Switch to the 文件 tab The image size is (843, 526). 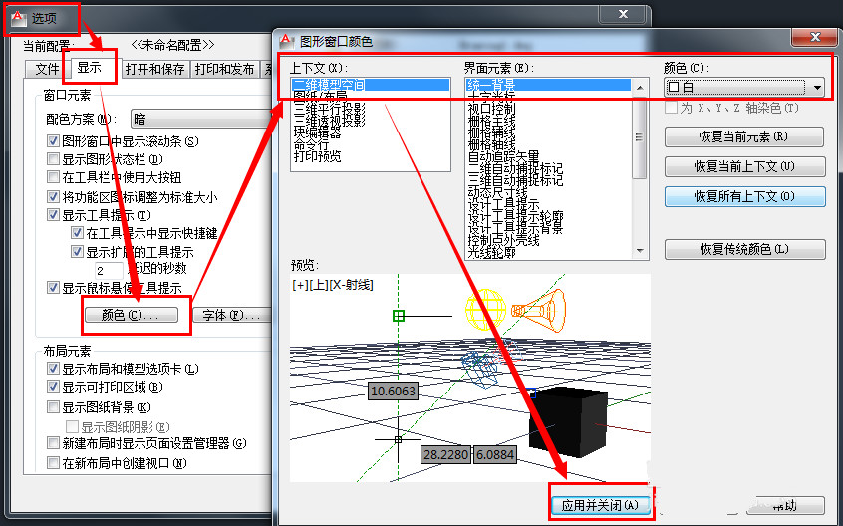pyautogui.click(x=47, y=70)
